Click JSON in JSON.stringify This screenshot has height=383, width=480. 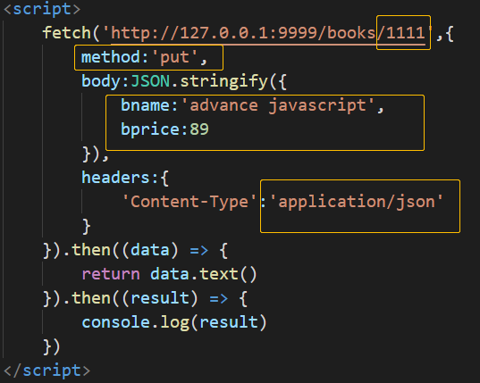tap(150, 81)
